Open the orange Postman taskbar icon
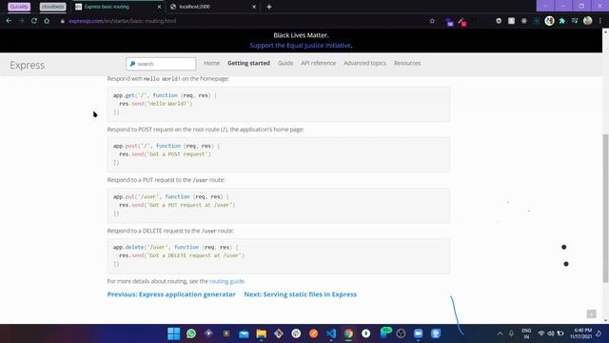The width and height of the screenshot is (609, 343). tap(313, 333)
